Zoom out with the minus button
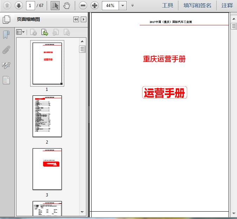The image size is (237, 219). click(83, 5)
